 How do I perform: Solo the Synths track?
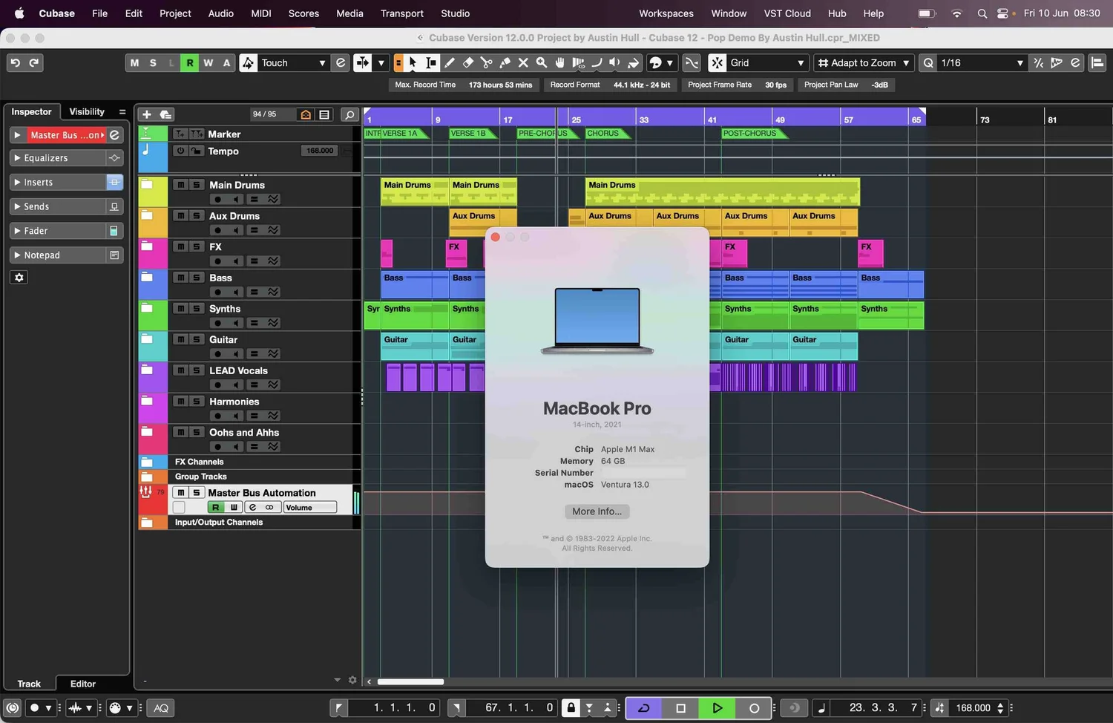pos(198,309)
